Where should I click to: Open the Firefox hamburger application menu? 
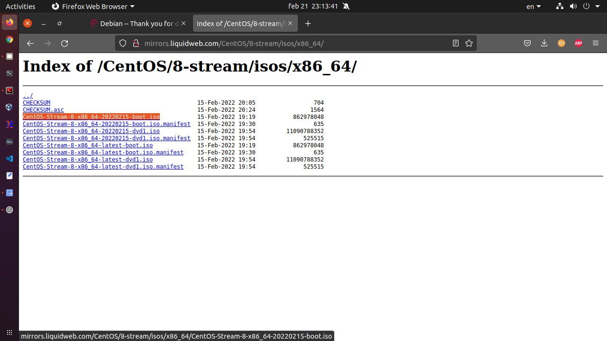596,43
